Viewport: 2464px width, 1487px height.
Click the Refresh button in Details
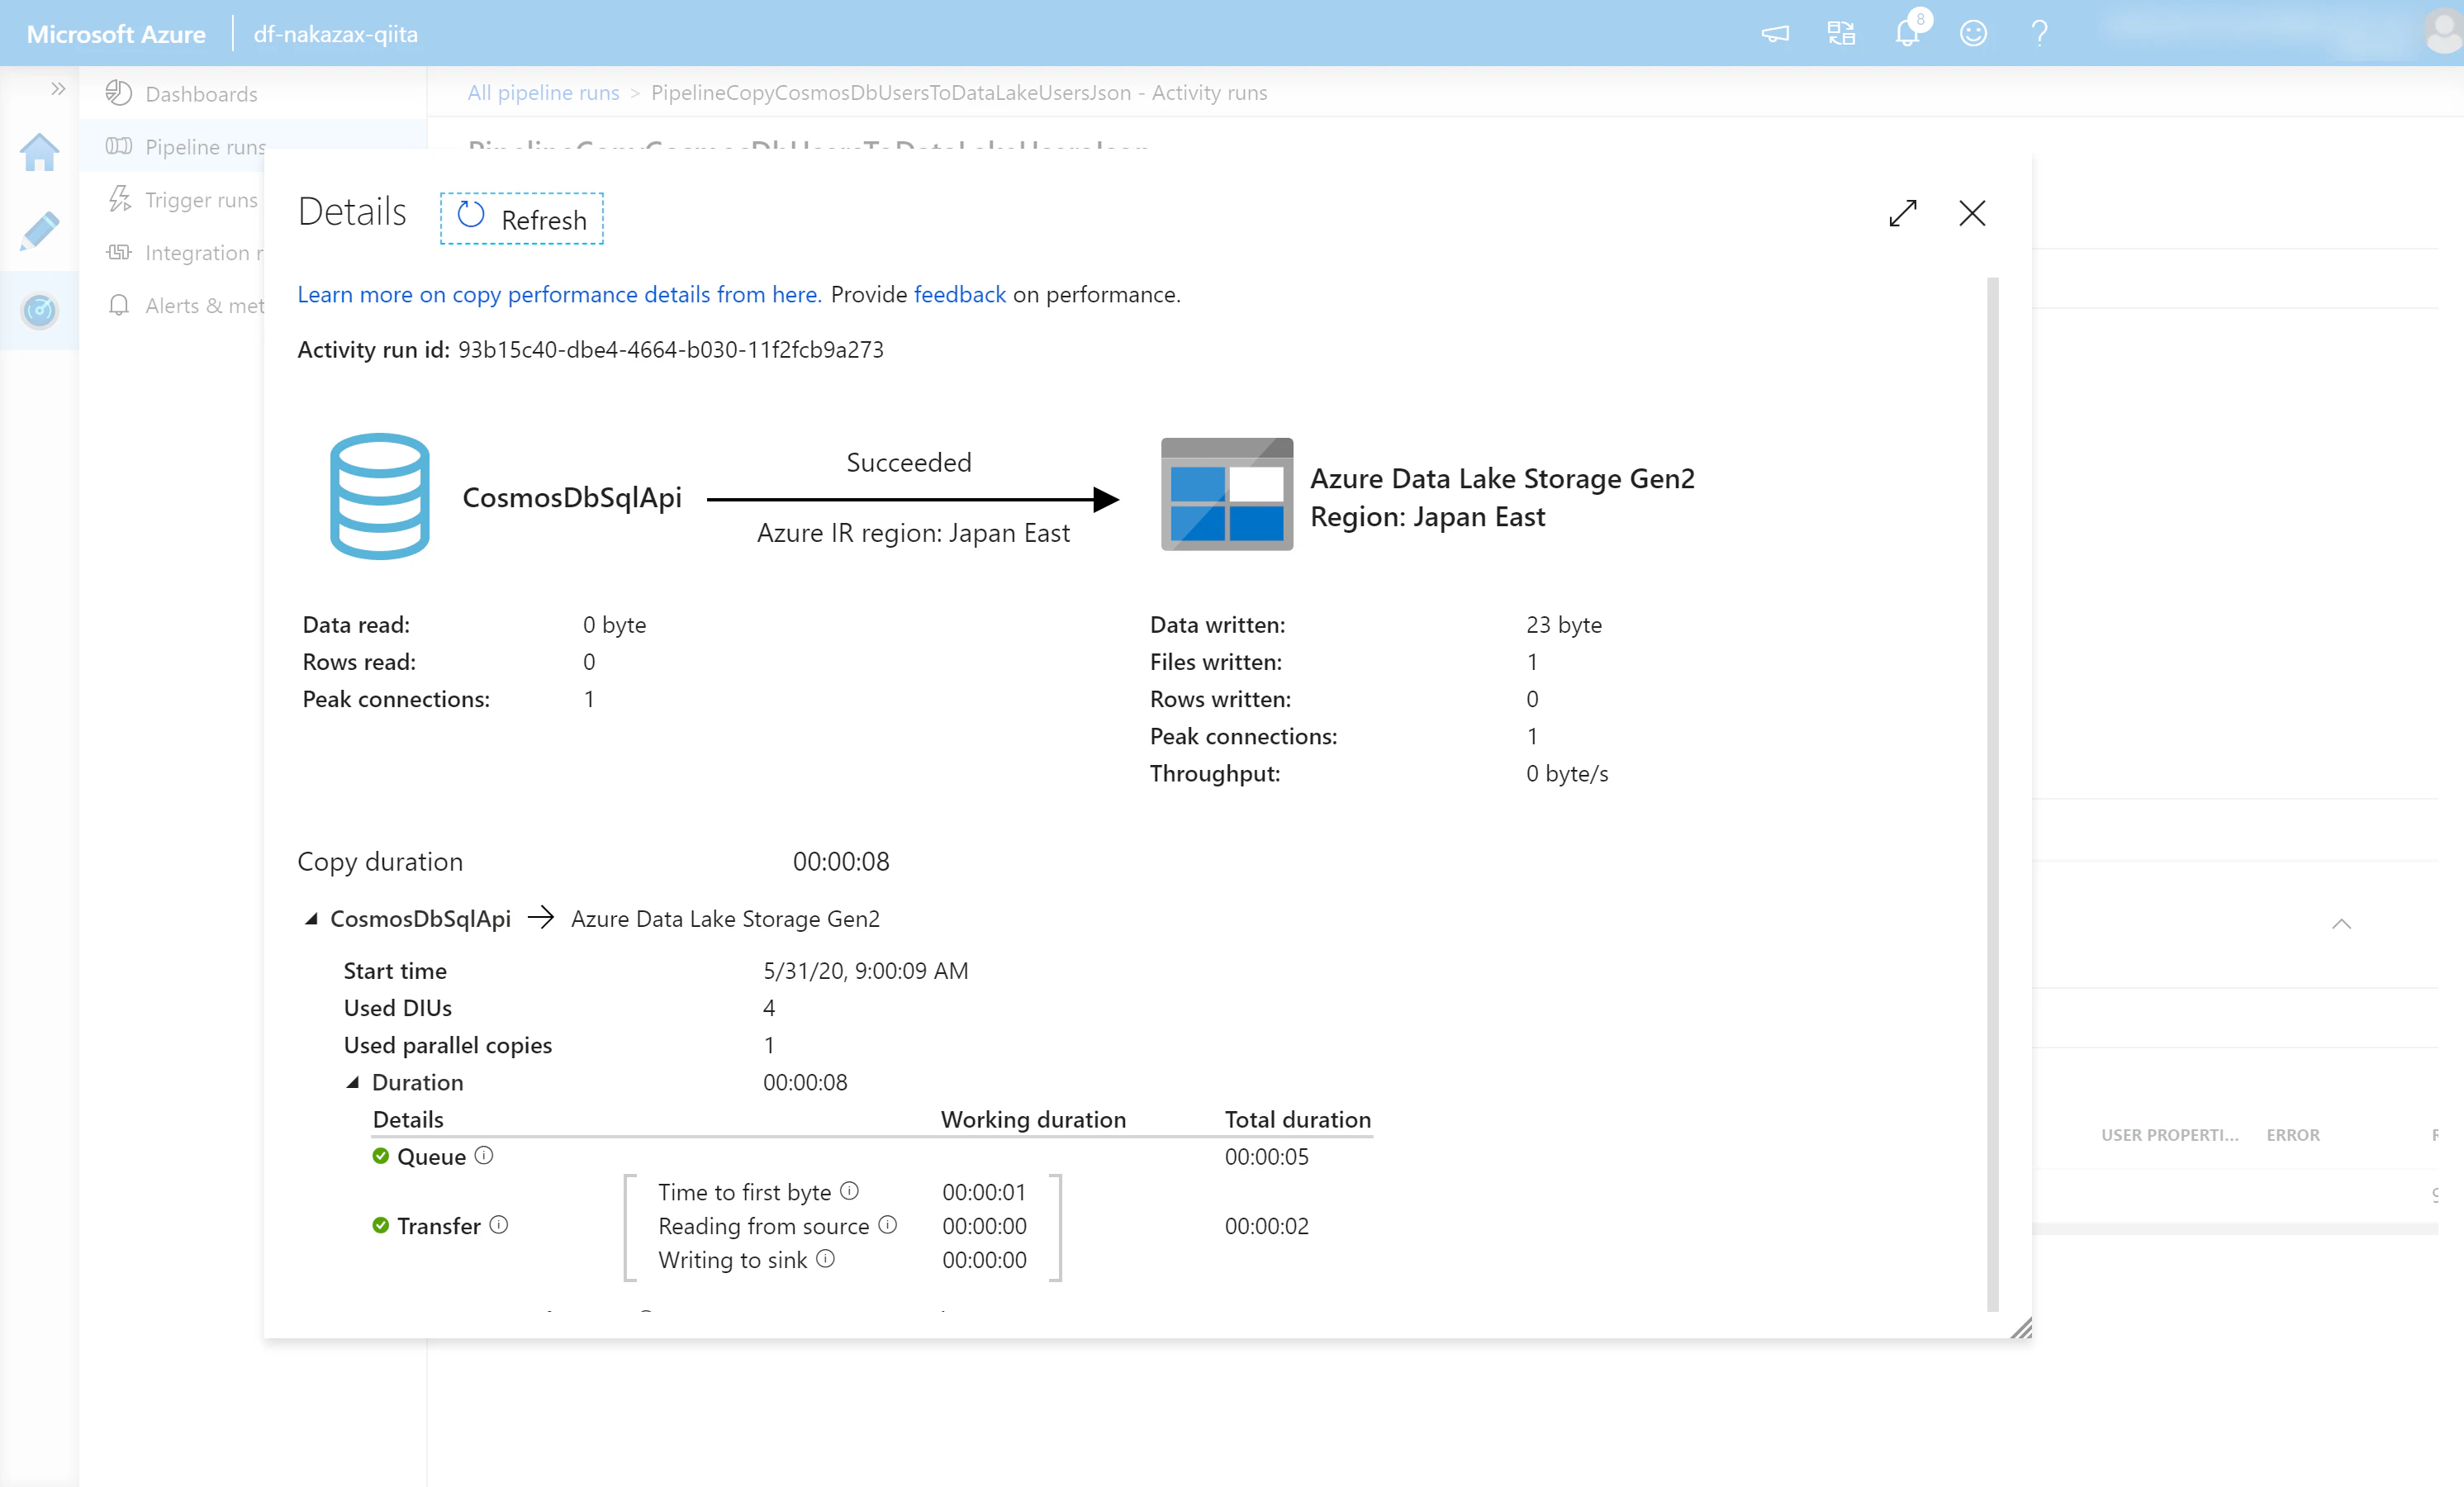[x=521, y=218]
